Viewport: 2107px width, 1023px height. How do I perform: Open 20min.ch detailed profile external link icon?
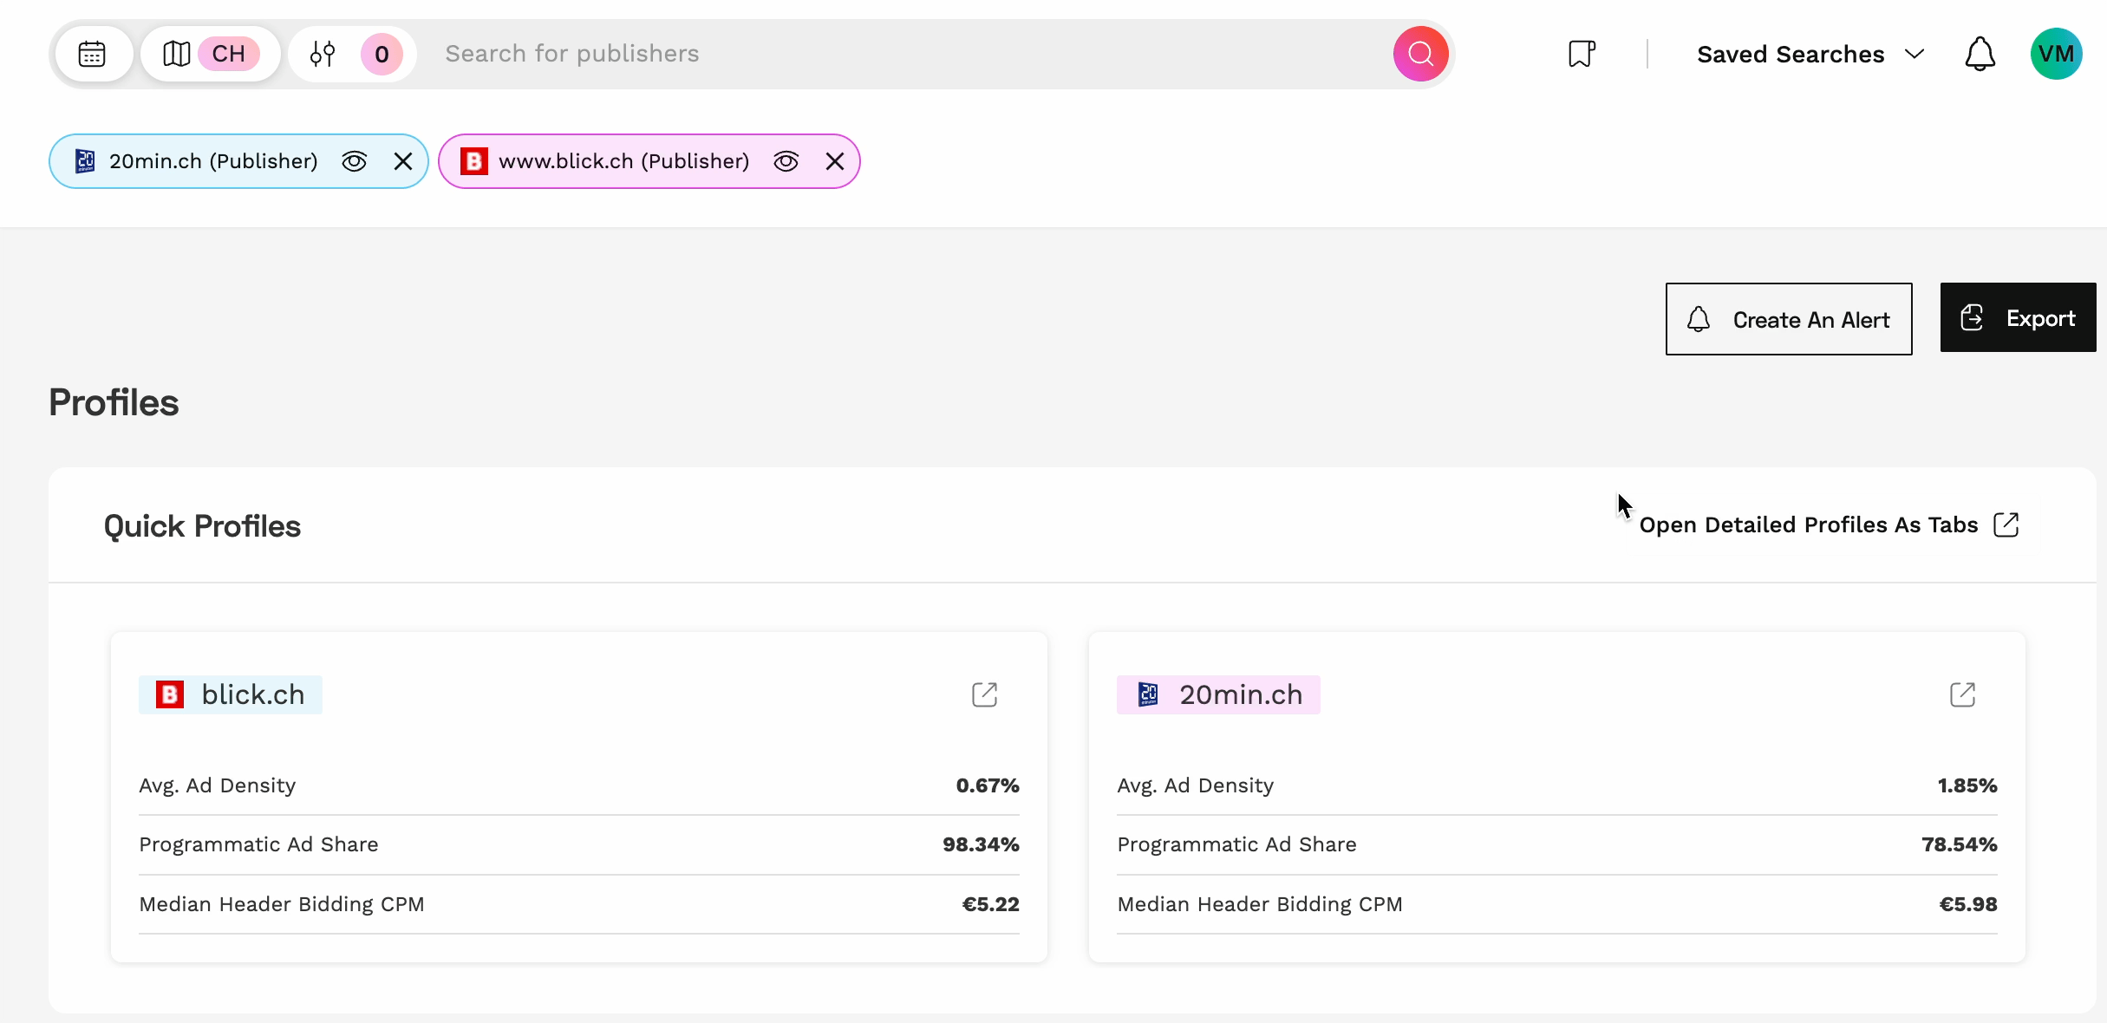click(1962, 694)
